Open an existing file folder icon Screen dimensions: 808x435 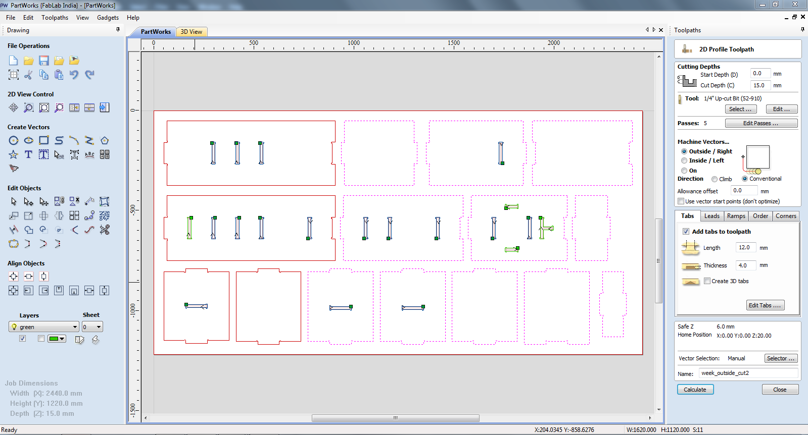pyautogui.click(x=29, y=61)
